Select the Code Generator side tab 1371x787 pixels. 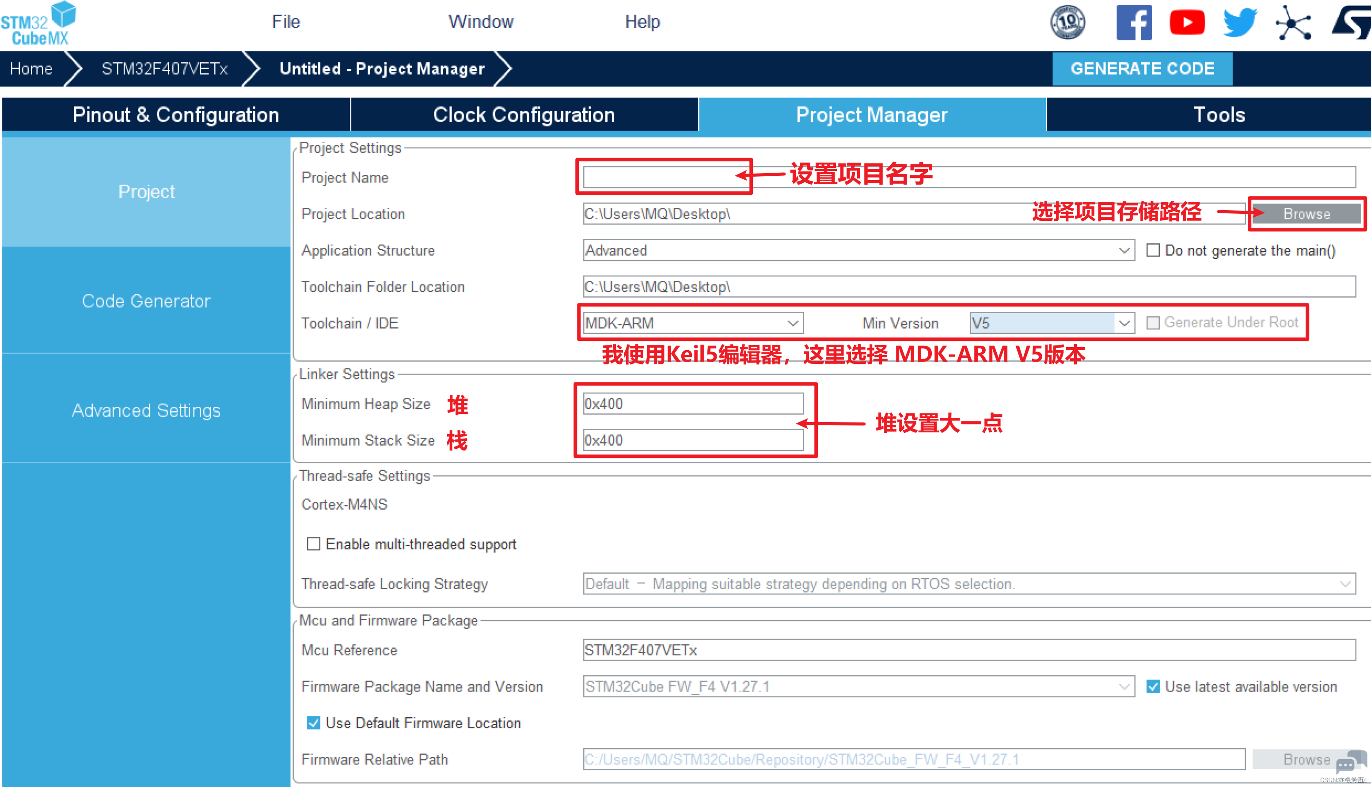146,300
